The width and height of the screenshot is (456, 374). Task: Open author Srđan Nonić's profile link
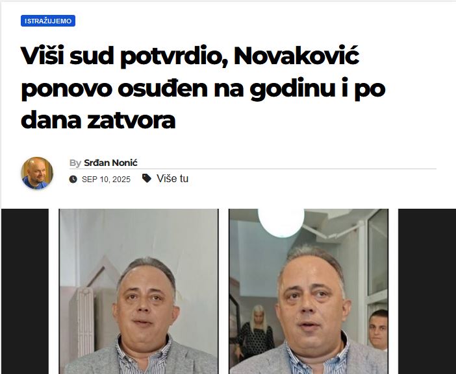[110, 163]
